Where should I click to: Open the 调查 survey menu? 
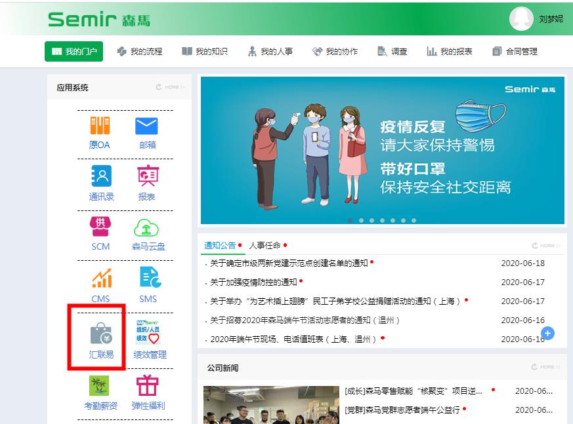(392, 52)
